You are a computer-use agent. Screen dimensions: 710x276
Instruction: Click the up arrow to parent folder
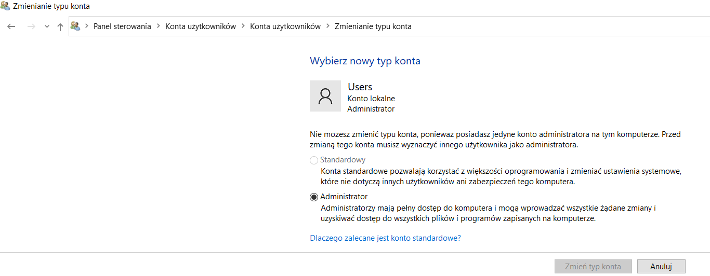tap(60, 26)
